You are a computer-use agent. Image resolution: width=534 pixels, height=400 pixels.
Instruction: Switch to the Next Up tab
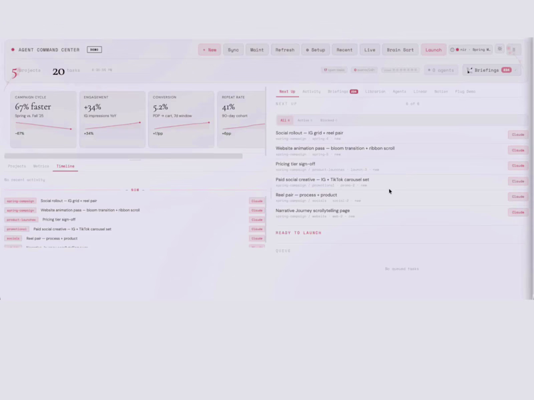[x=287, y=91]
